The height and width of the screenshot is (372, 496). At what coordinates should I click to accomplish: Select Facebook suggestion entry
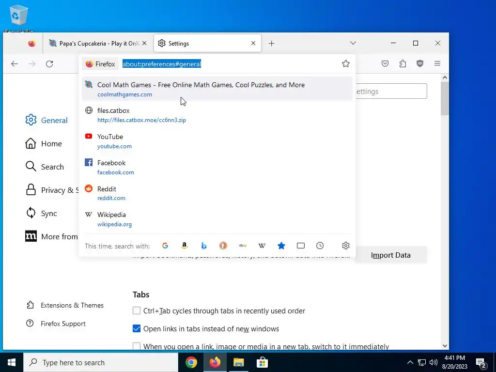click(217, 167)
